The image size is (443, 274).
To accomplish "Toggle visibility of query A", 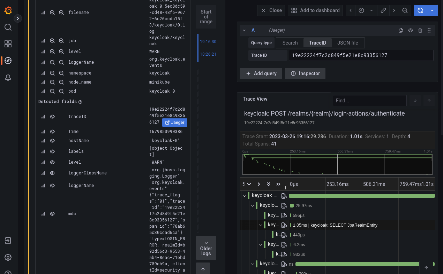I will tap(411, 30).
